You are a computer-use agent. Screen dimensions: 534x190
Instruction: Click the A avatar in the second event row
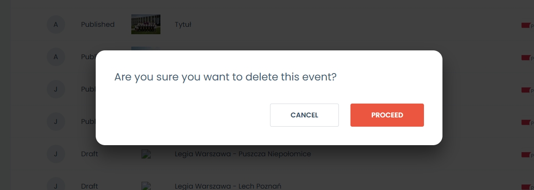pyautogui.click(x=56, y=57)
